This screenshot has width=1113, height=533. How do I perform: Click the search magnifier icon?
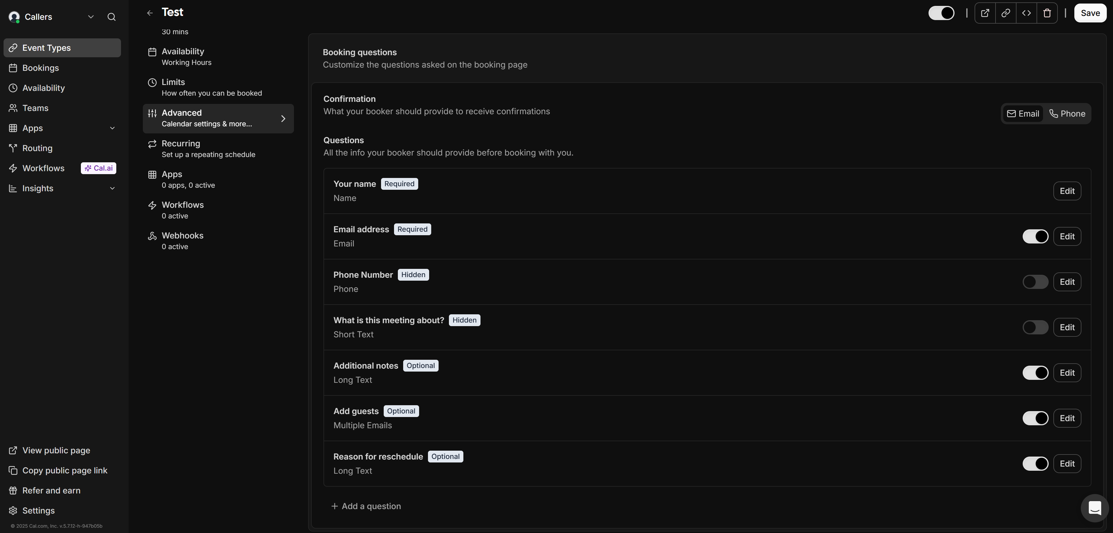112,17
